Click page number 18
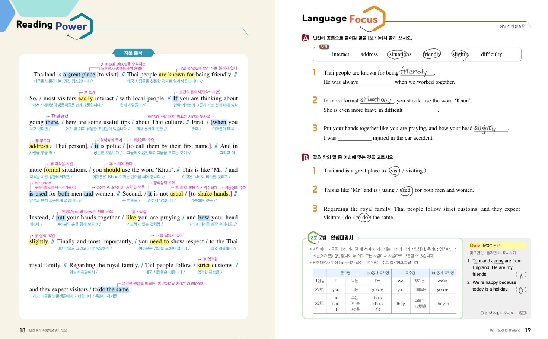This screenshot has height=339, width=548. 22,330
